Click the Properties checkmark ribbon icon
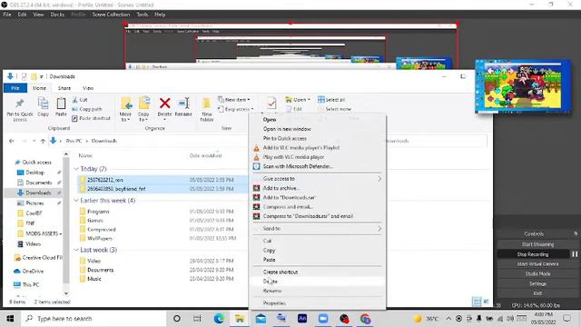Screen dimensions: 581x327 coord(271,104)
